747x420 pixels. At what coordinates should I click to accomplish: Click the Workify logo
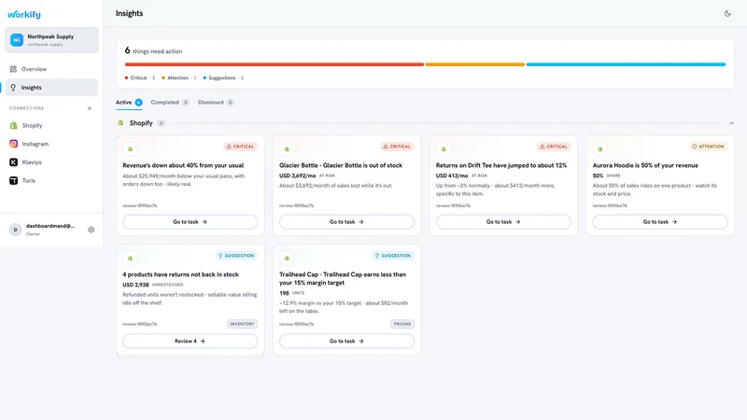(24, 14)
